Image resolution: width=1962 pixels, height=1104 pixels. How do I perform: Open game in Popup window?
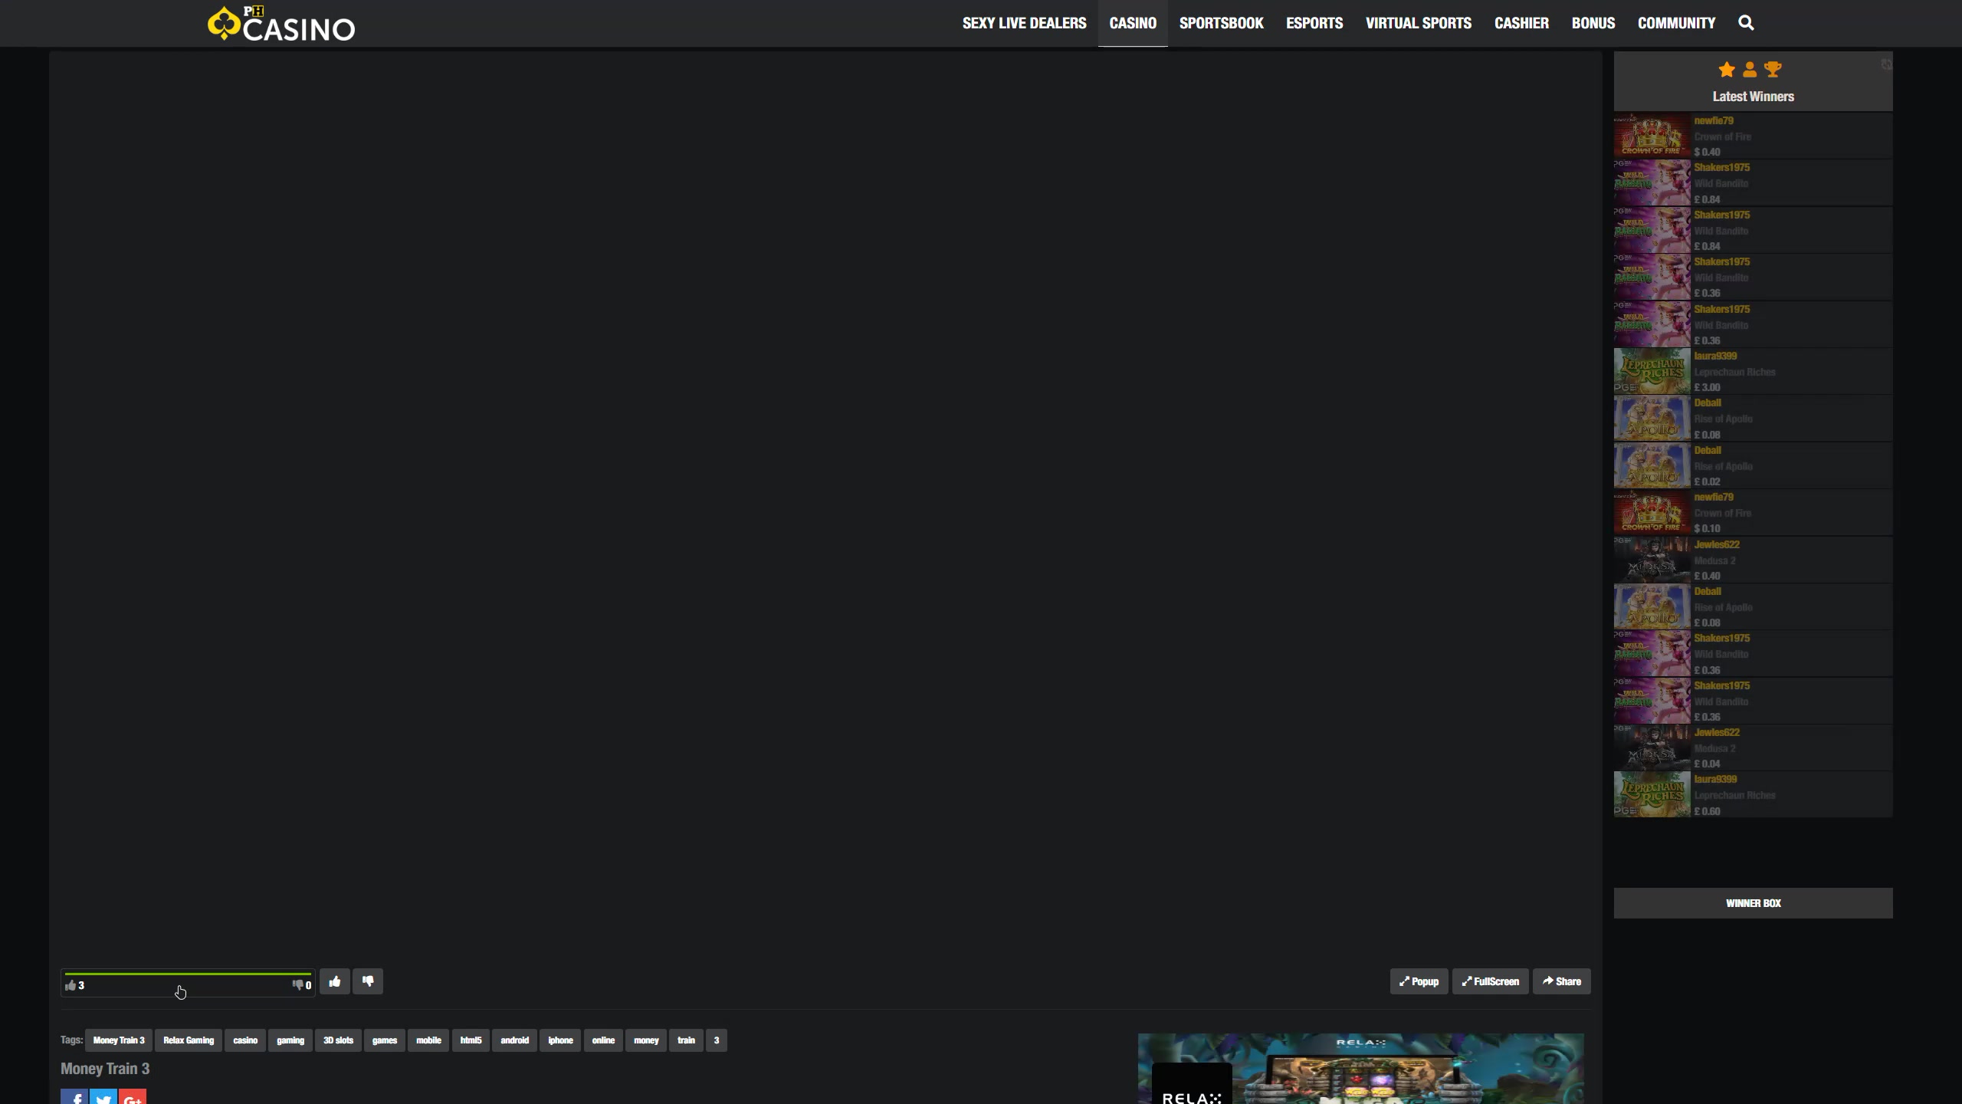point(1419,981)
